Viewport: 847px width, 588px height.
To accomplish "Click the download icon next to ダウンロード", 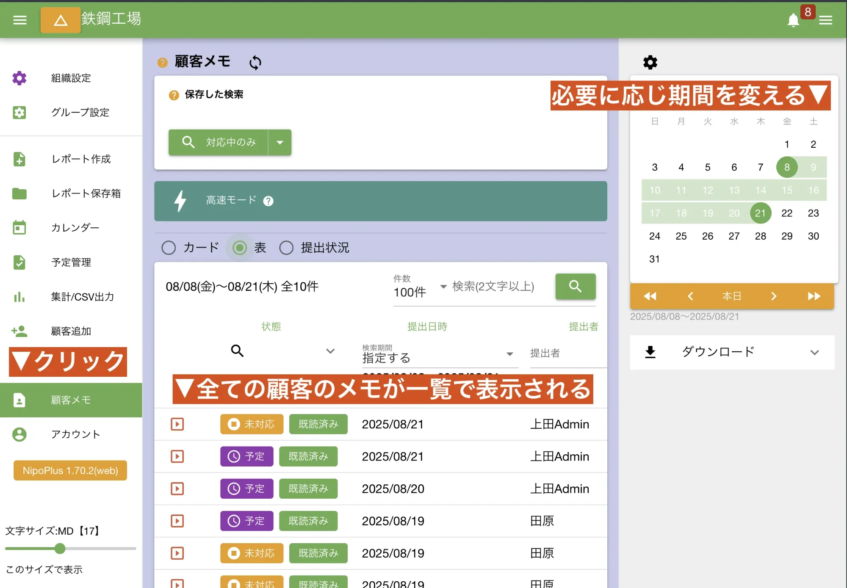I will point(650,352).
